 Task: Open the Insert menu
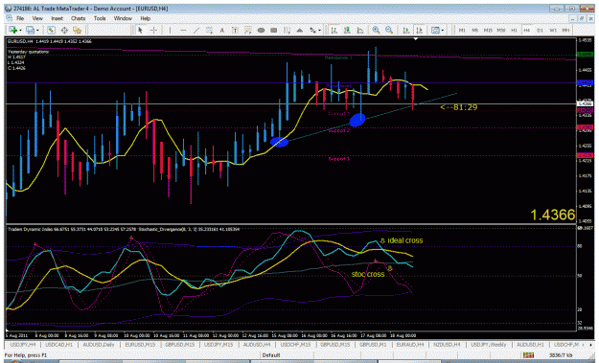[57, 18]
